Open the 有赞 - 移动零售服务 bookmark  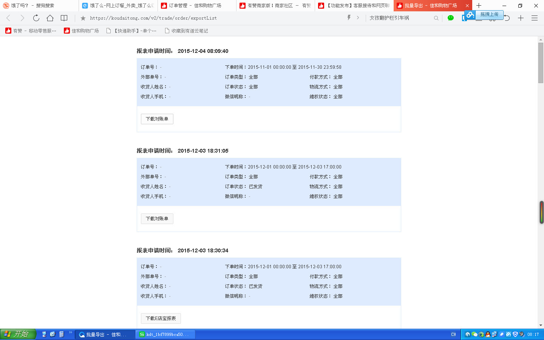31,31
